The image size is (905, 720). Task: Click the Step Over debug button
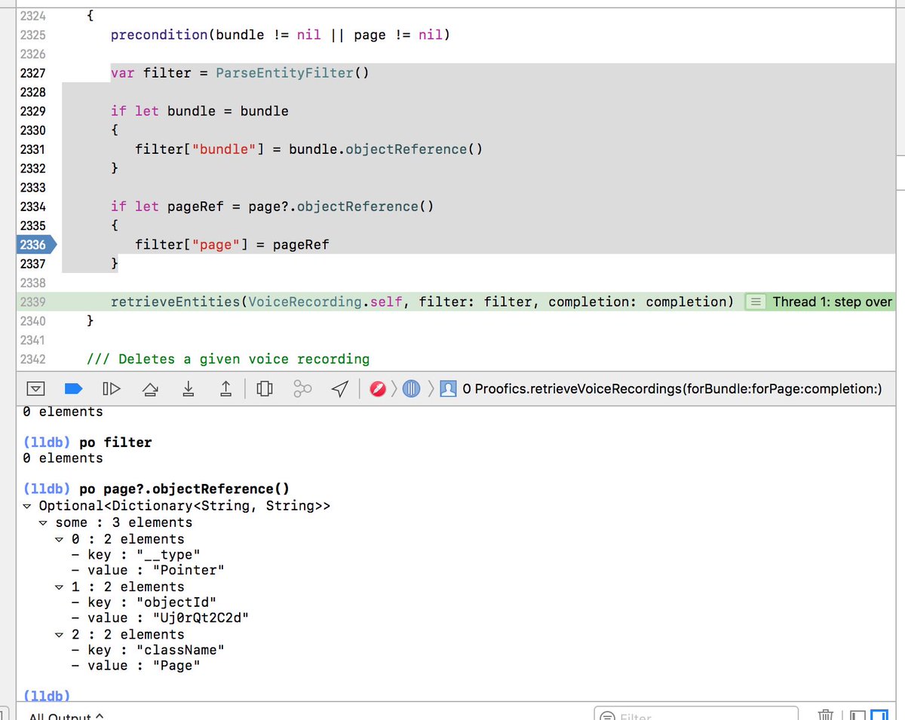(150, 389)
